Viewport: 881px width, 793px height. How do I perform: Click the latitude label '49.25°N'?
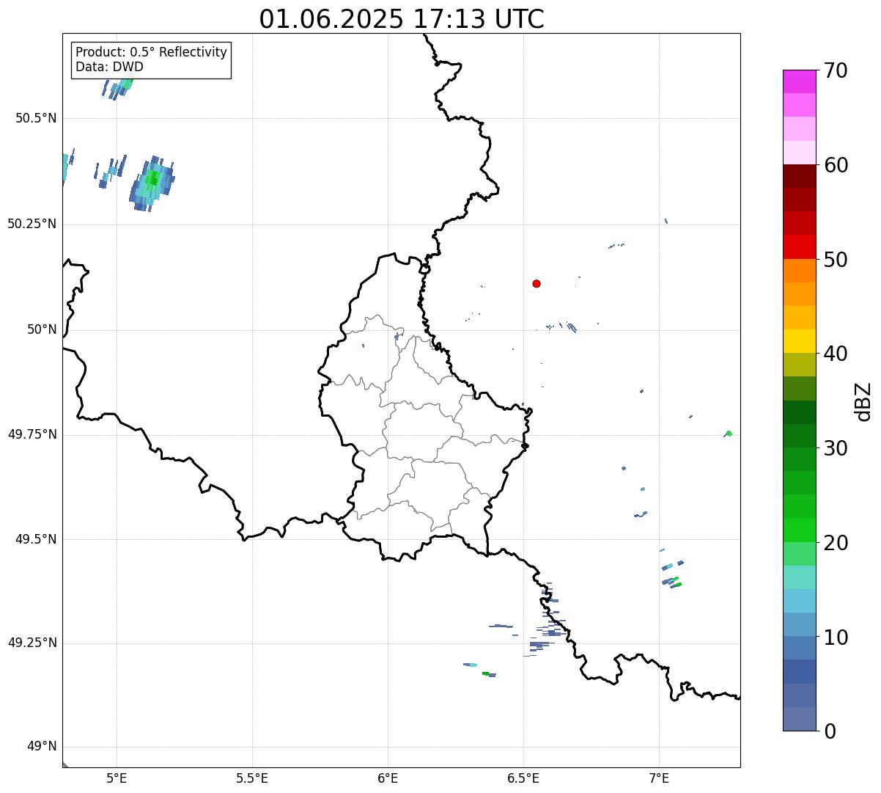(32, 643)
